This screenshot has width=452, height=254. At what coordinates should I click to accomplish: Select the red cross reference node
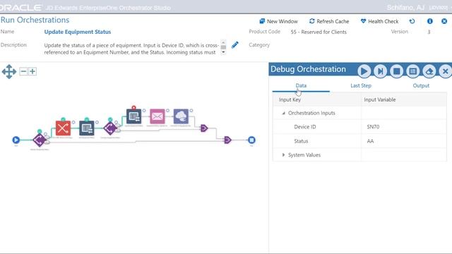coord(63,128)
